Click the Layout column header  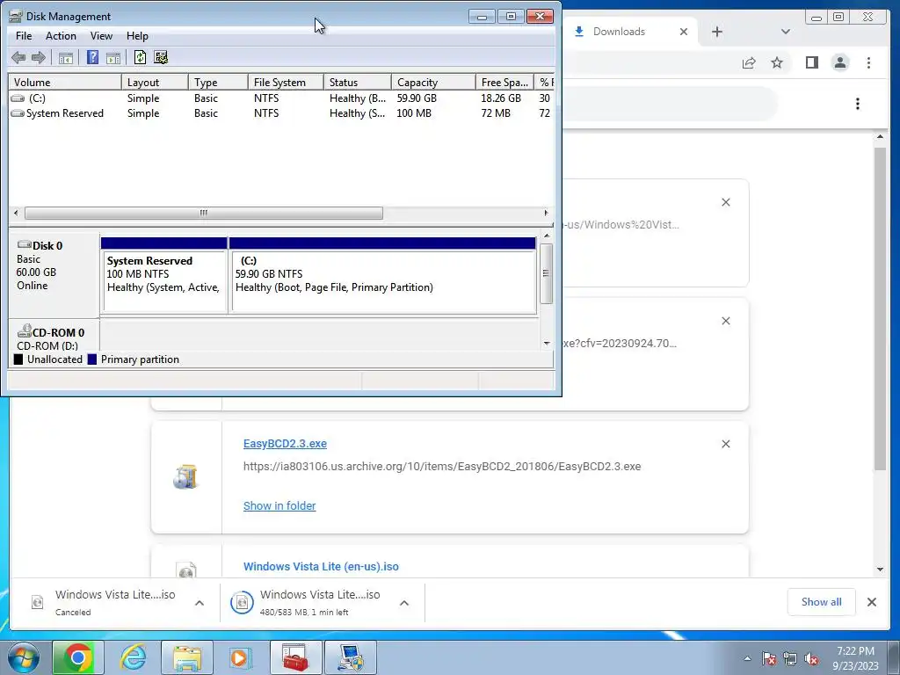155,82
